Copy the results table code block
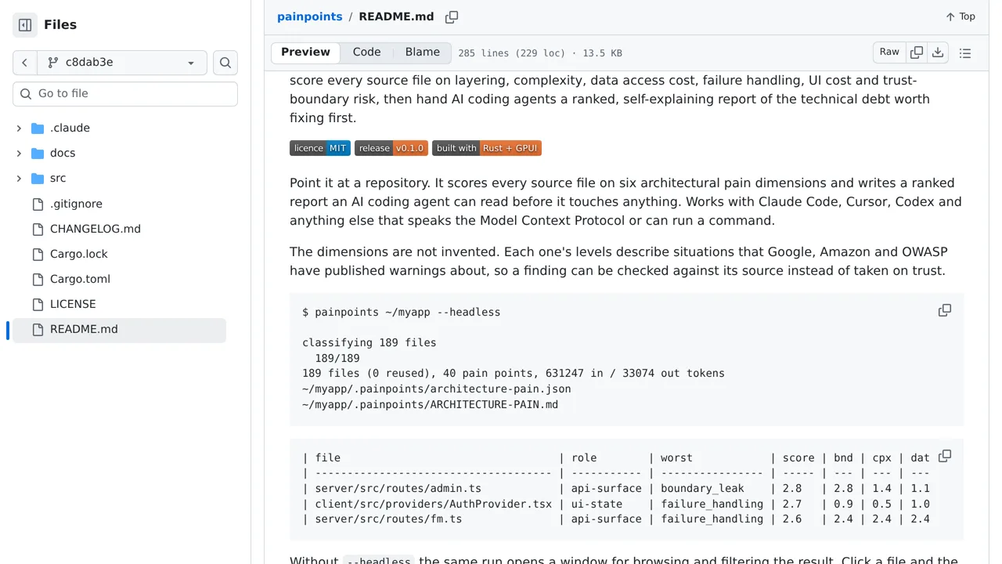This screenshot has width=1002, height=564. (x=945, y=456)
